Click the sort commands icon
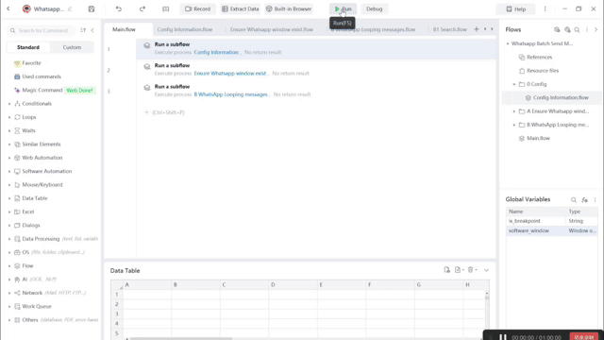The image size is (604, 340). 83,30
